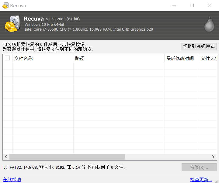Close the Recuva window
The width and height of the screenshot is (219, 183).
(210, 5)
